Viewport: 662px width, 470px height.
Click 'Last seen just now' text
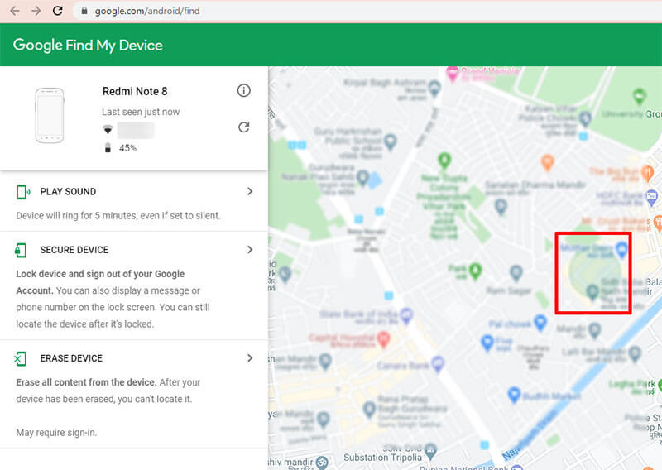coord(141,112)
